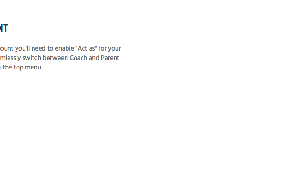The height and width of the screenshot is (172, 283).
Task: Click the word "for" after "Act as"
Action: [102, 49]
